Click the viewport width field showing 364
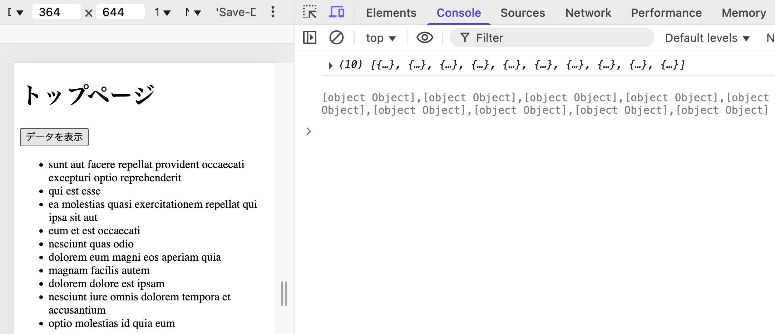775x334 pixels. point(56,12)
